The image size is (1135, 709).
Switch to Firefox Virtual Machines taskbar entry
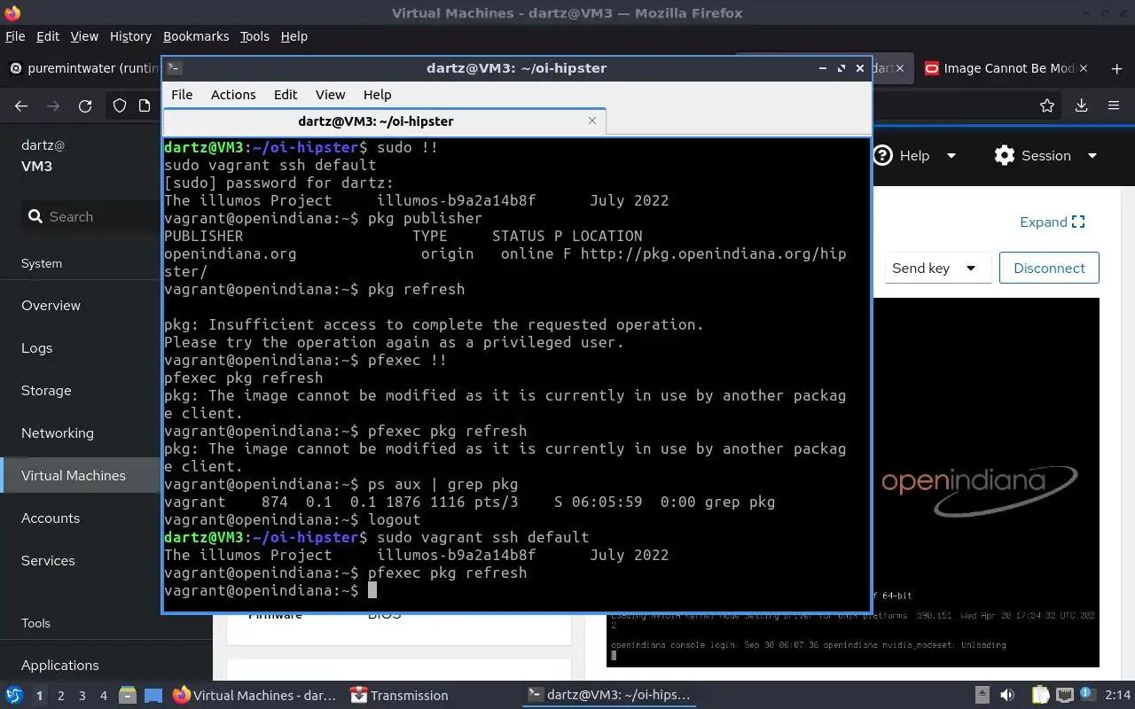pos(254,695)
